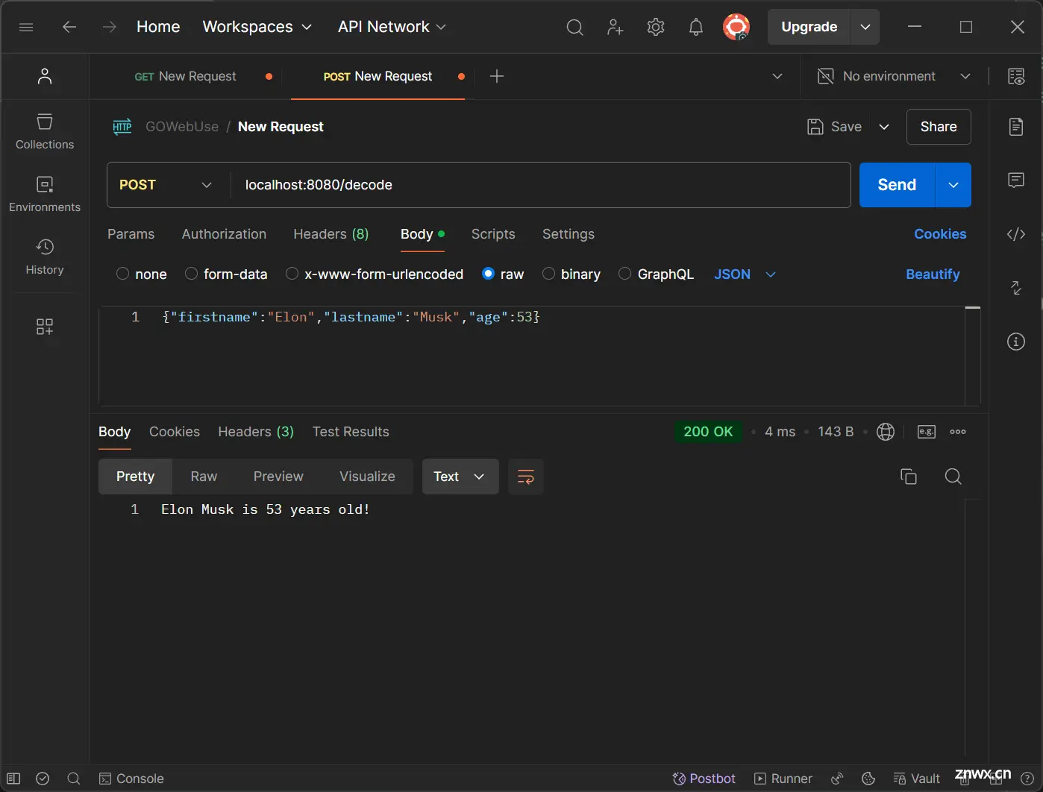Open the No environment selector
This screenshot has height=792, width=1043.
click(894, 76)
